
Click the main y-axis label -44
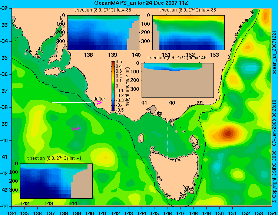pos(4,206)
